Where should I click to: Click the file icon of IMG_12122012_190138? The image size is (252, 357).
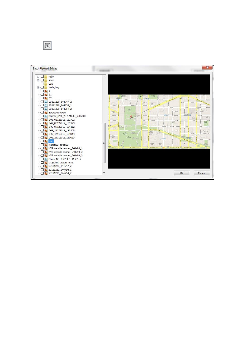click(46, 130)
